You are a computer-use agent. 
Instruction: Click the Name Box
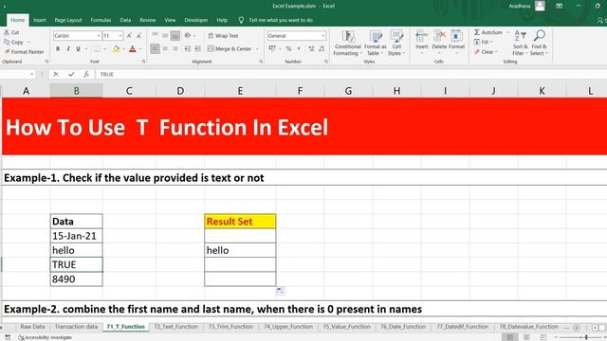[15, 74]
